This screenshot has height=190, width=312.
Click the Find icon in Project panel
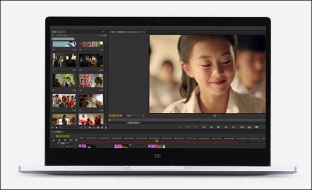(x=93, y=127)
